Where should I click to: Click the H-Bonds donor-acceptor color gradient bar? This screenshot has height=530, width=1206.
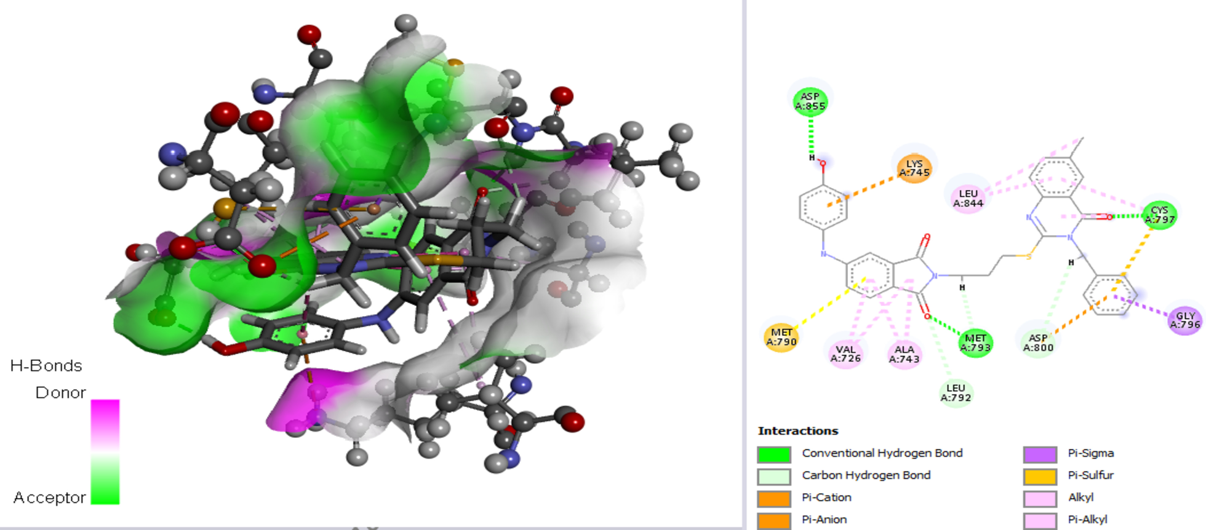(x=105, y=452)
